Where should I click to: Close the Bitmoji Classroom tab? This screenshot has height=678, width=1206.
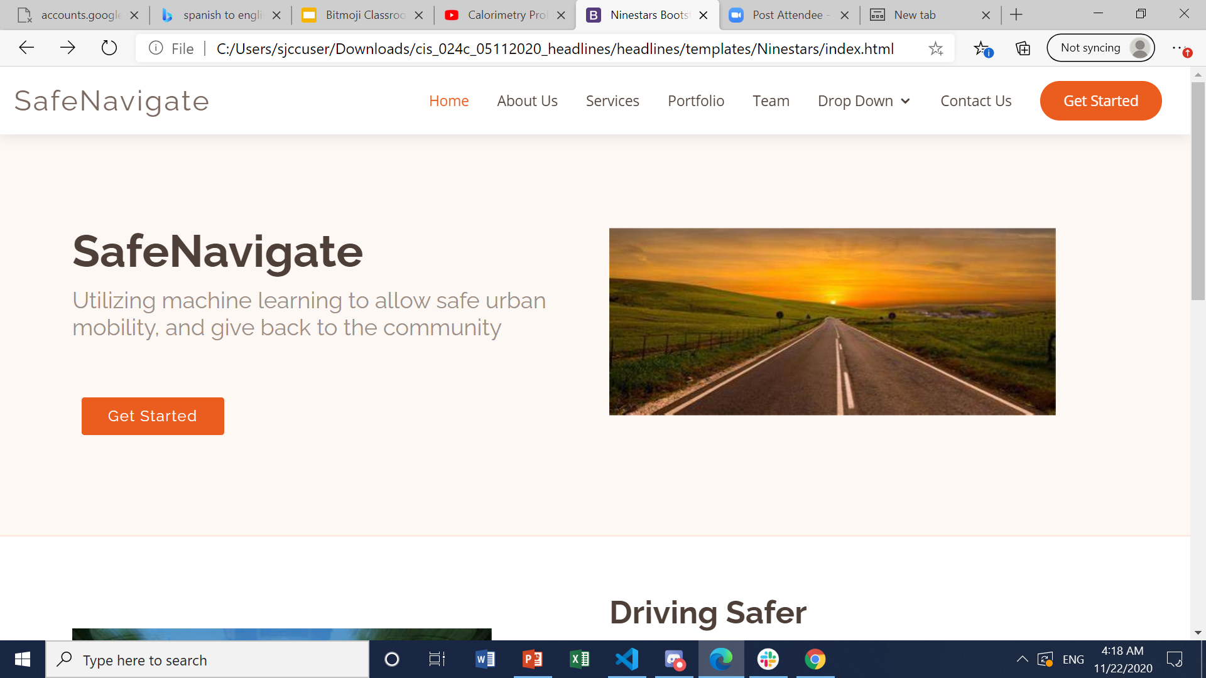[419, 15]
